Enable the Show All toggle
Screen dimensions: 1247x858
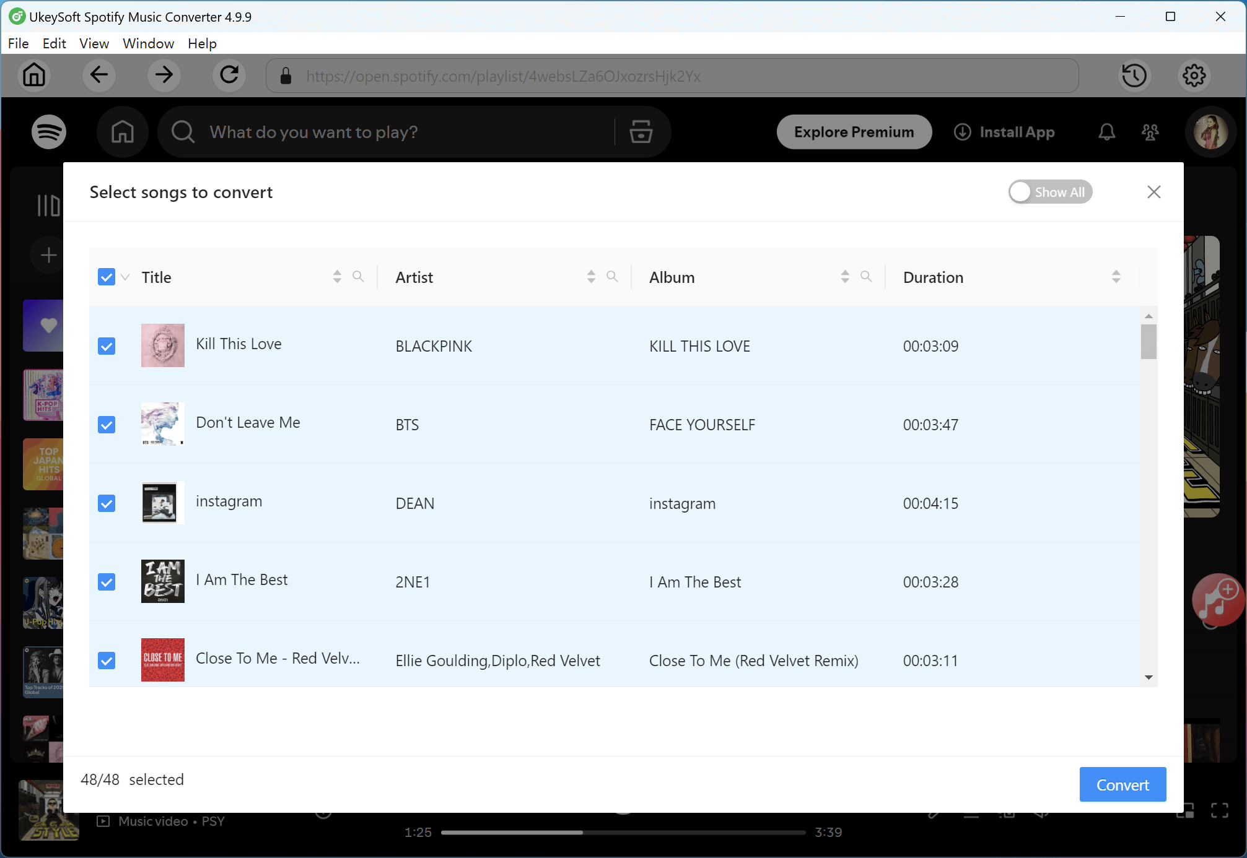tap(1050, 192)
